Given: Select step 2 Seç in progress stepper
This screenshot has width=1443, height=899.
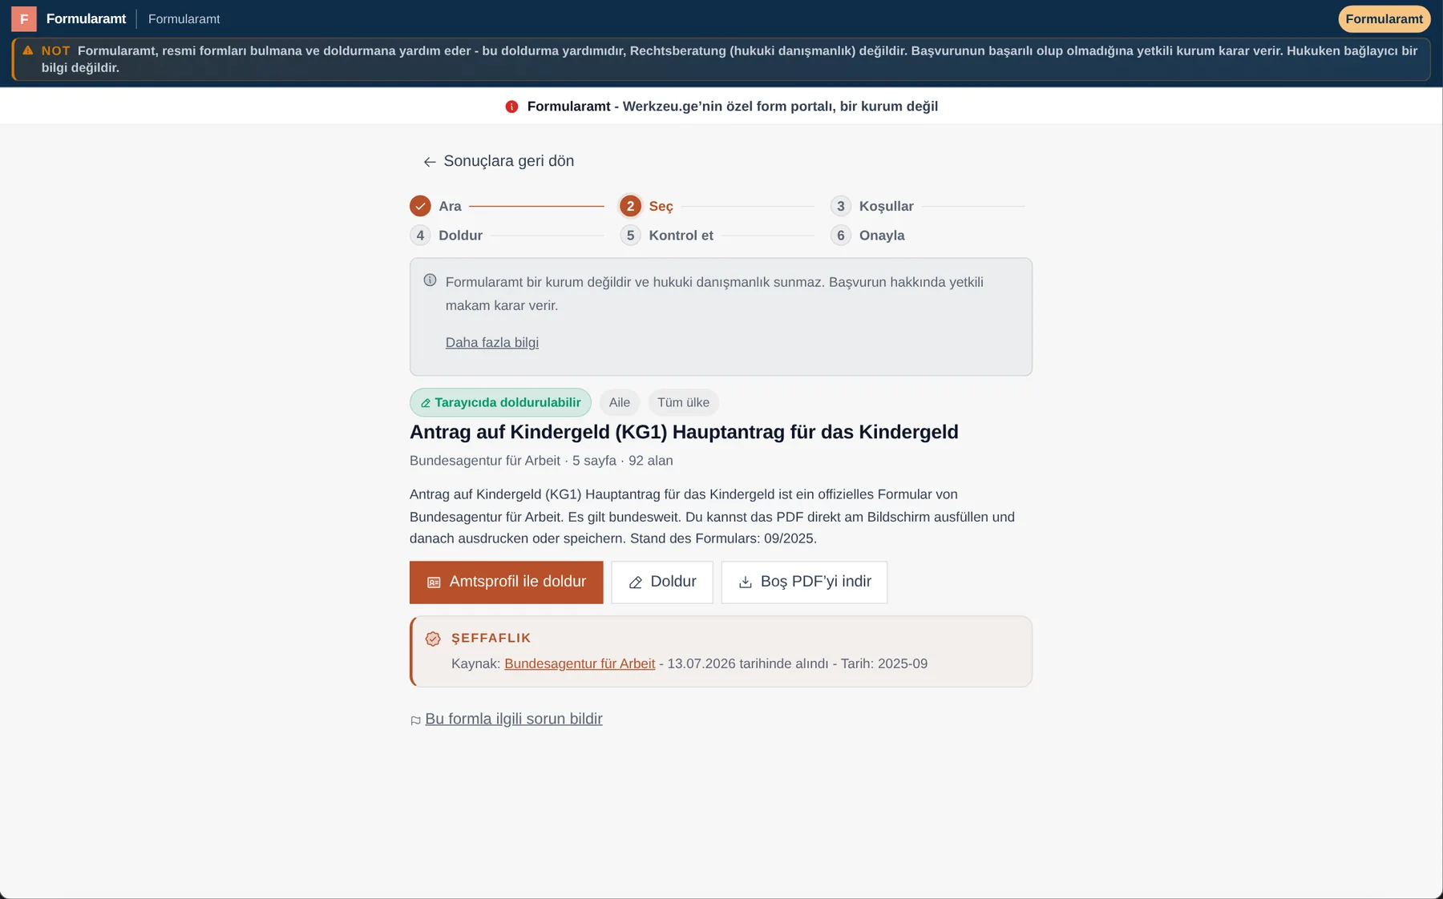Looking at the screenshot, I should (647, 206).
